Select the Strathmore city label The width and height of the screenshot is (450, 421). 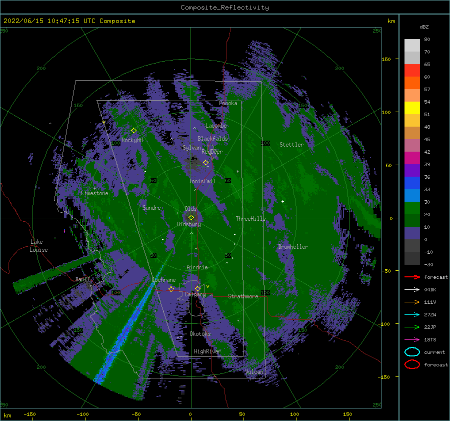click(243, 296)
